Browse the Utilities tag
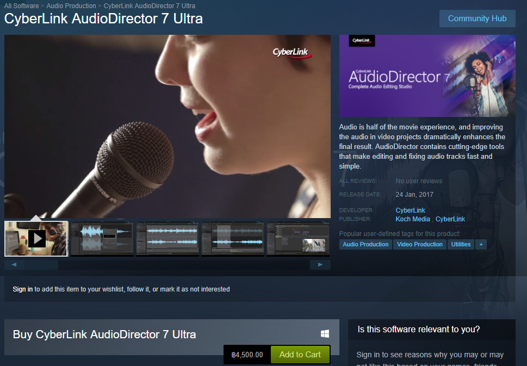527x366 pixels. pos(461,244)
